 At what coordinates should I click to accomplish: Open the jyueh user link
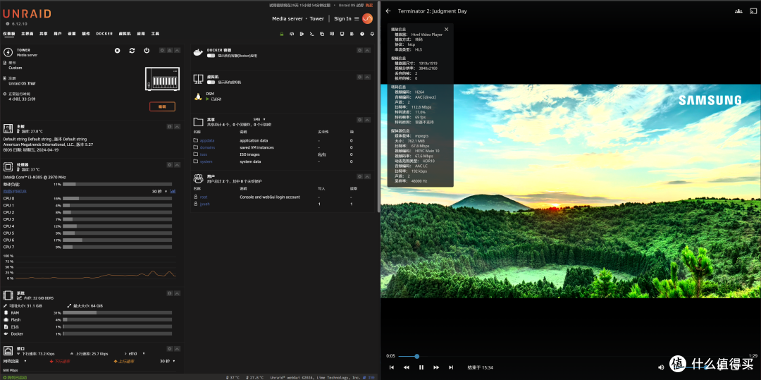[205, 204]
